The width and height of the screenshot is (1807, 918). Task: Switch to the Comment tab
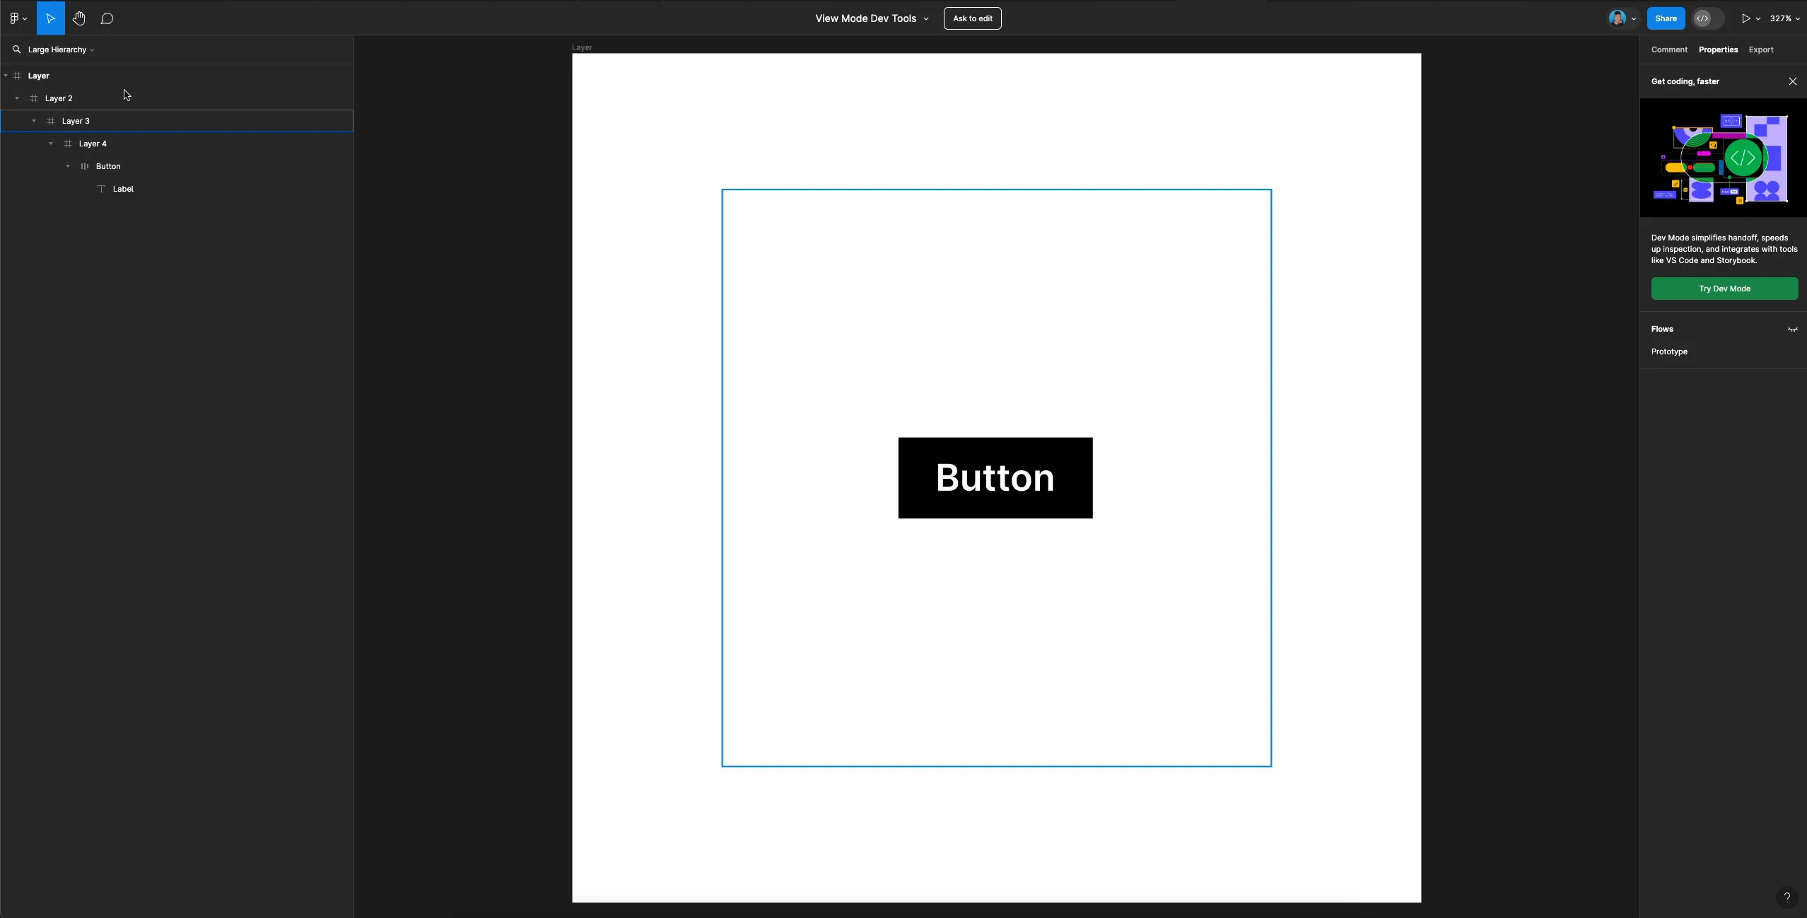coord(1668,50)
